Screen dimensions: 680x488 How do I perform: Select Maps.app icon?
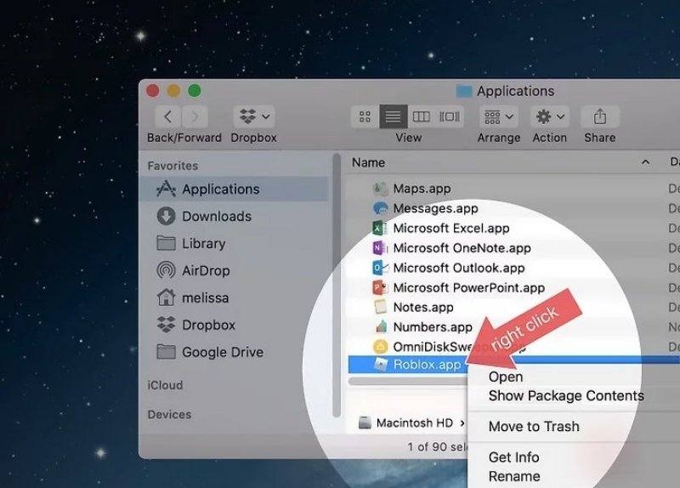(x=380, y=189)
